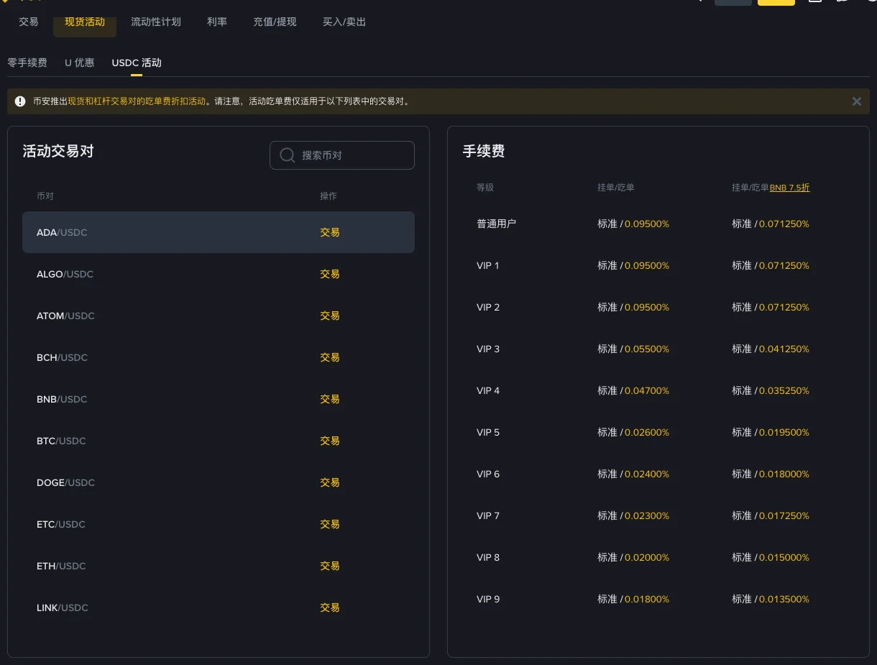Select the ATOM/USDC pair name
Screen dimensions: 877x665
[65, 316]
